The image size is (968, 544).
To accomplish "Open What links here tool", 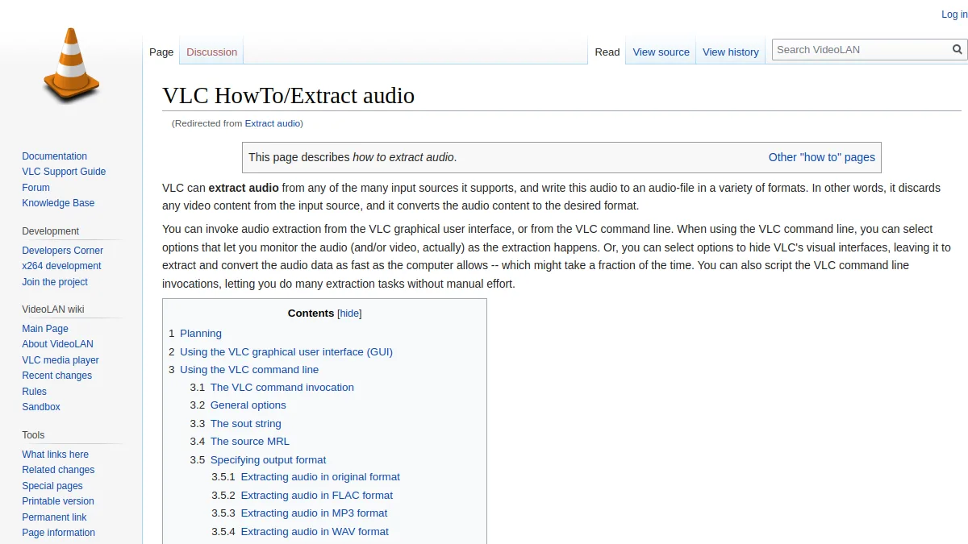I will [55, 455].
